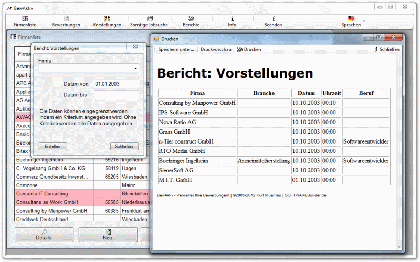Minimize the Drucken window

click(369, 37)
